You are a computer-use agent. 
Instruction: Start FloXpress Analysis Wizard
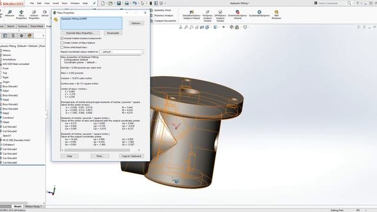[207, 16]
